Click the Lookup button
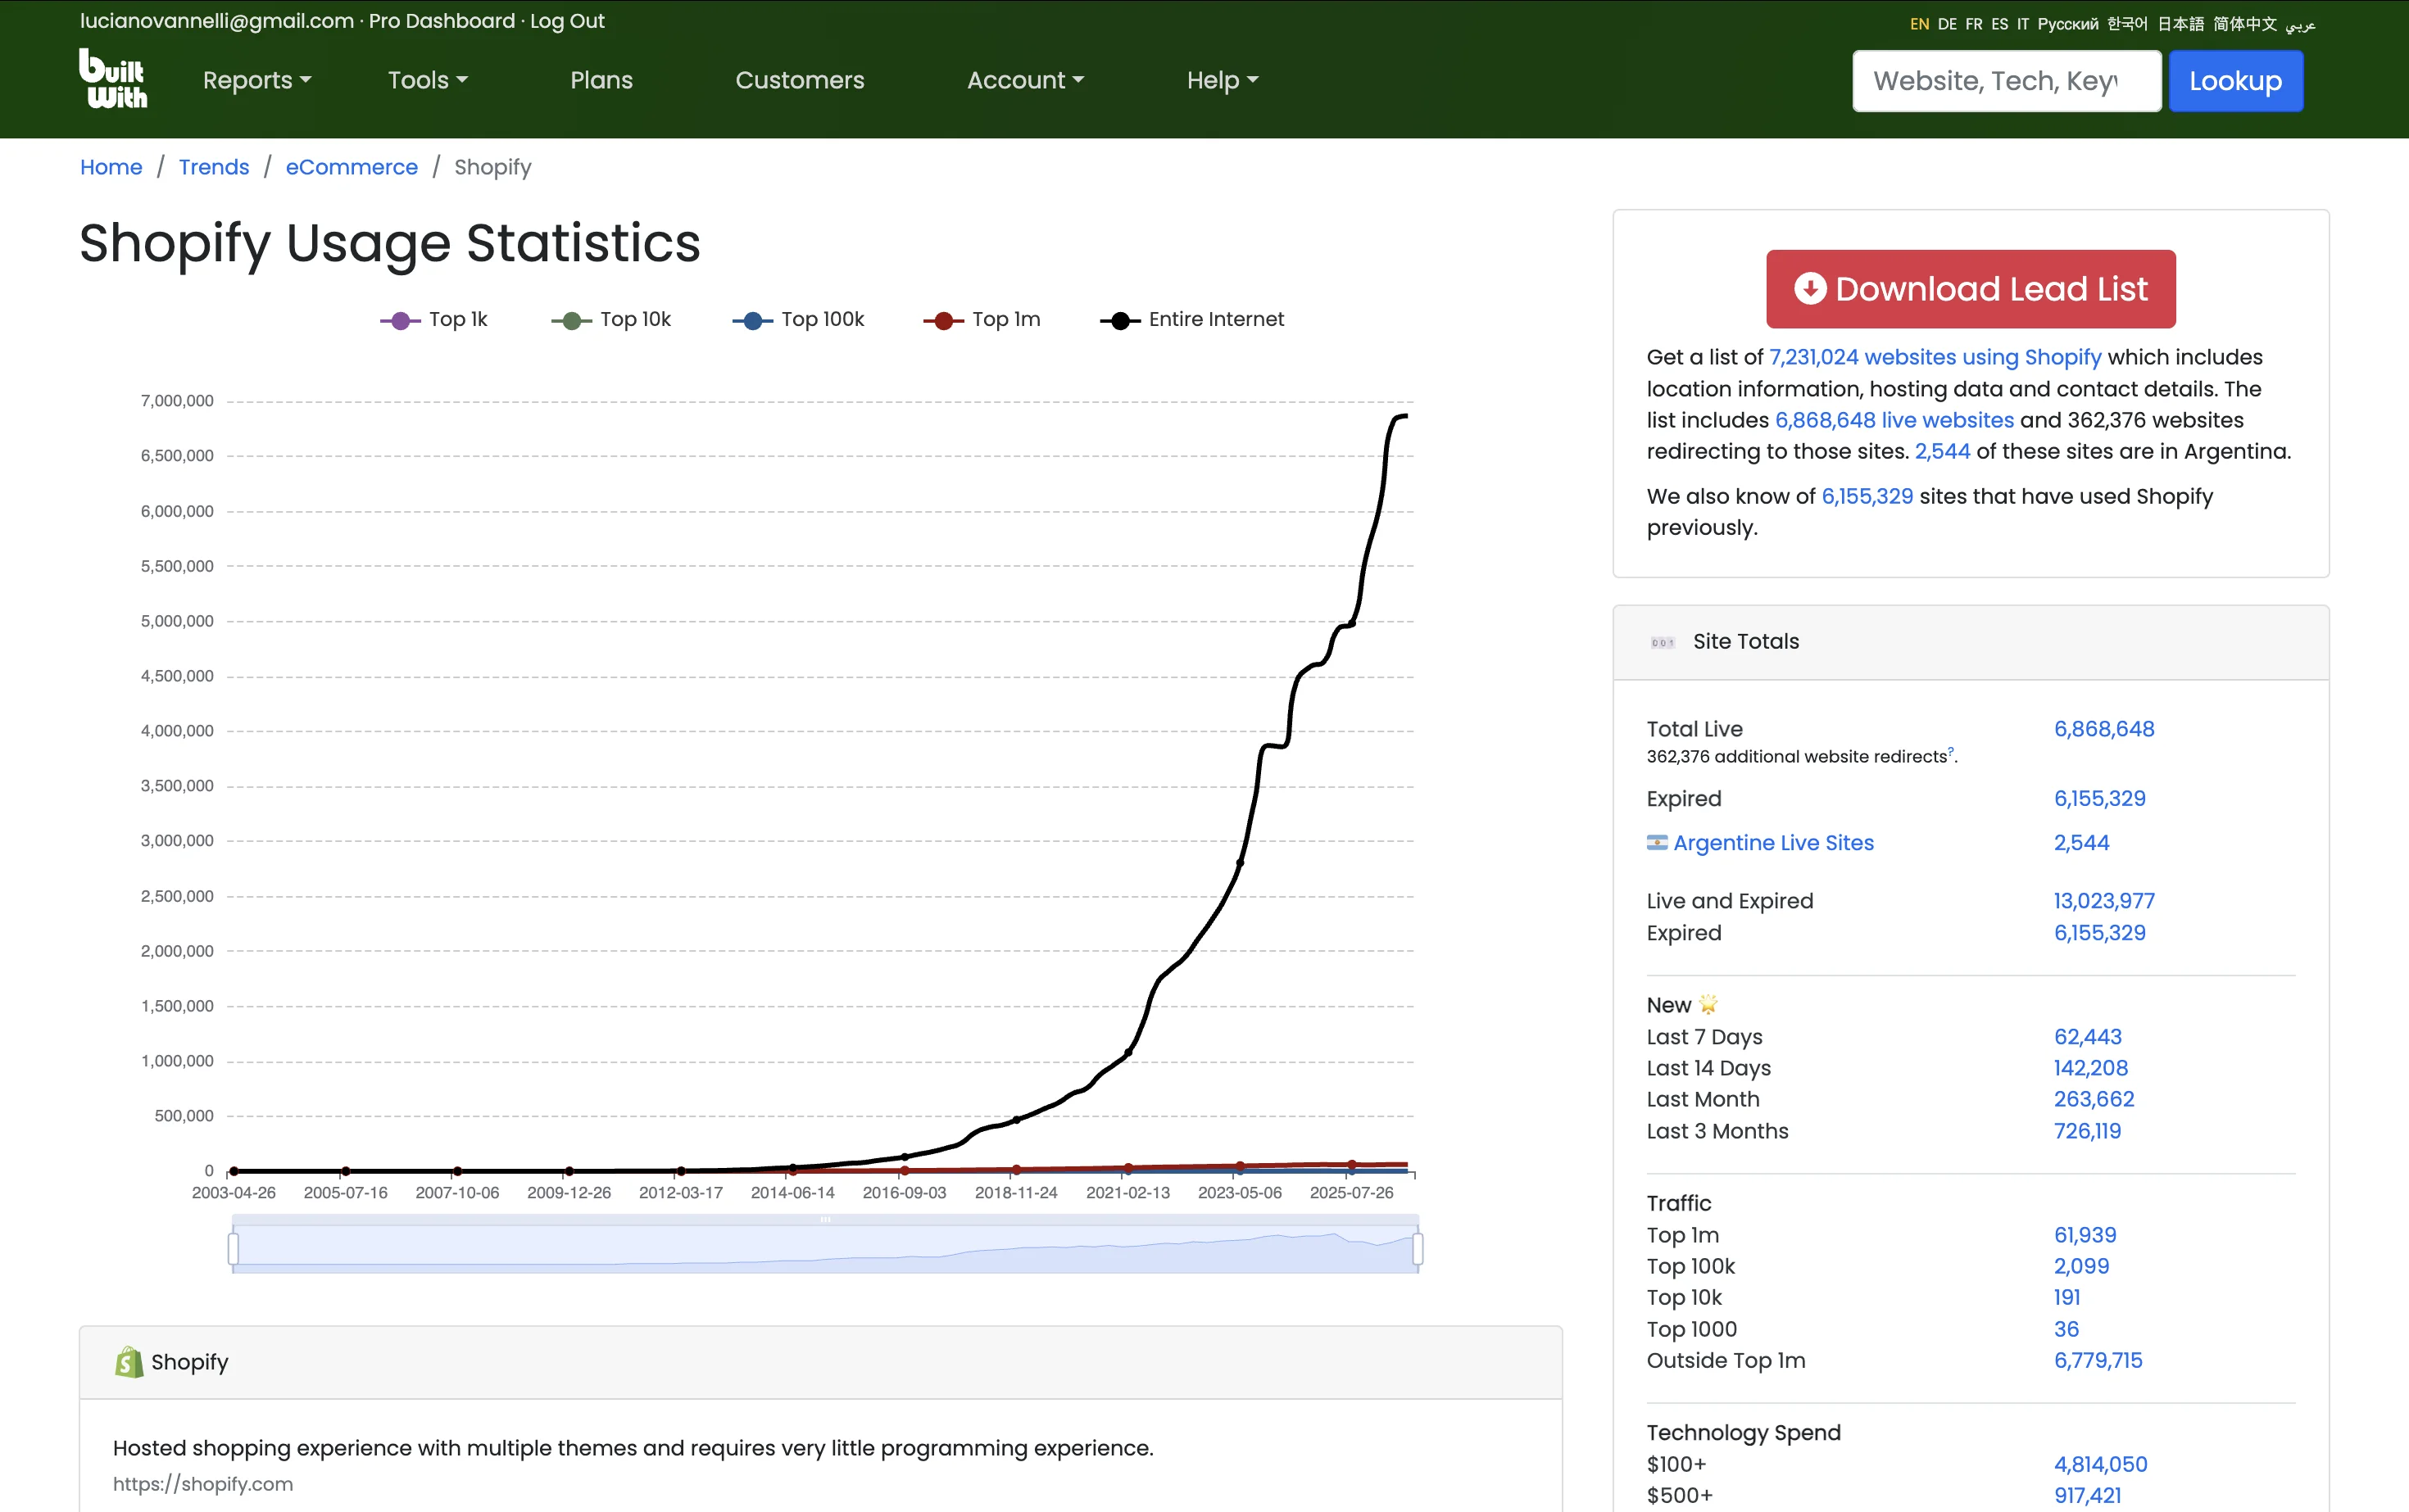Image resolution: width=2409 pixels, height=1512 pixels. [x=2235, y=81]
